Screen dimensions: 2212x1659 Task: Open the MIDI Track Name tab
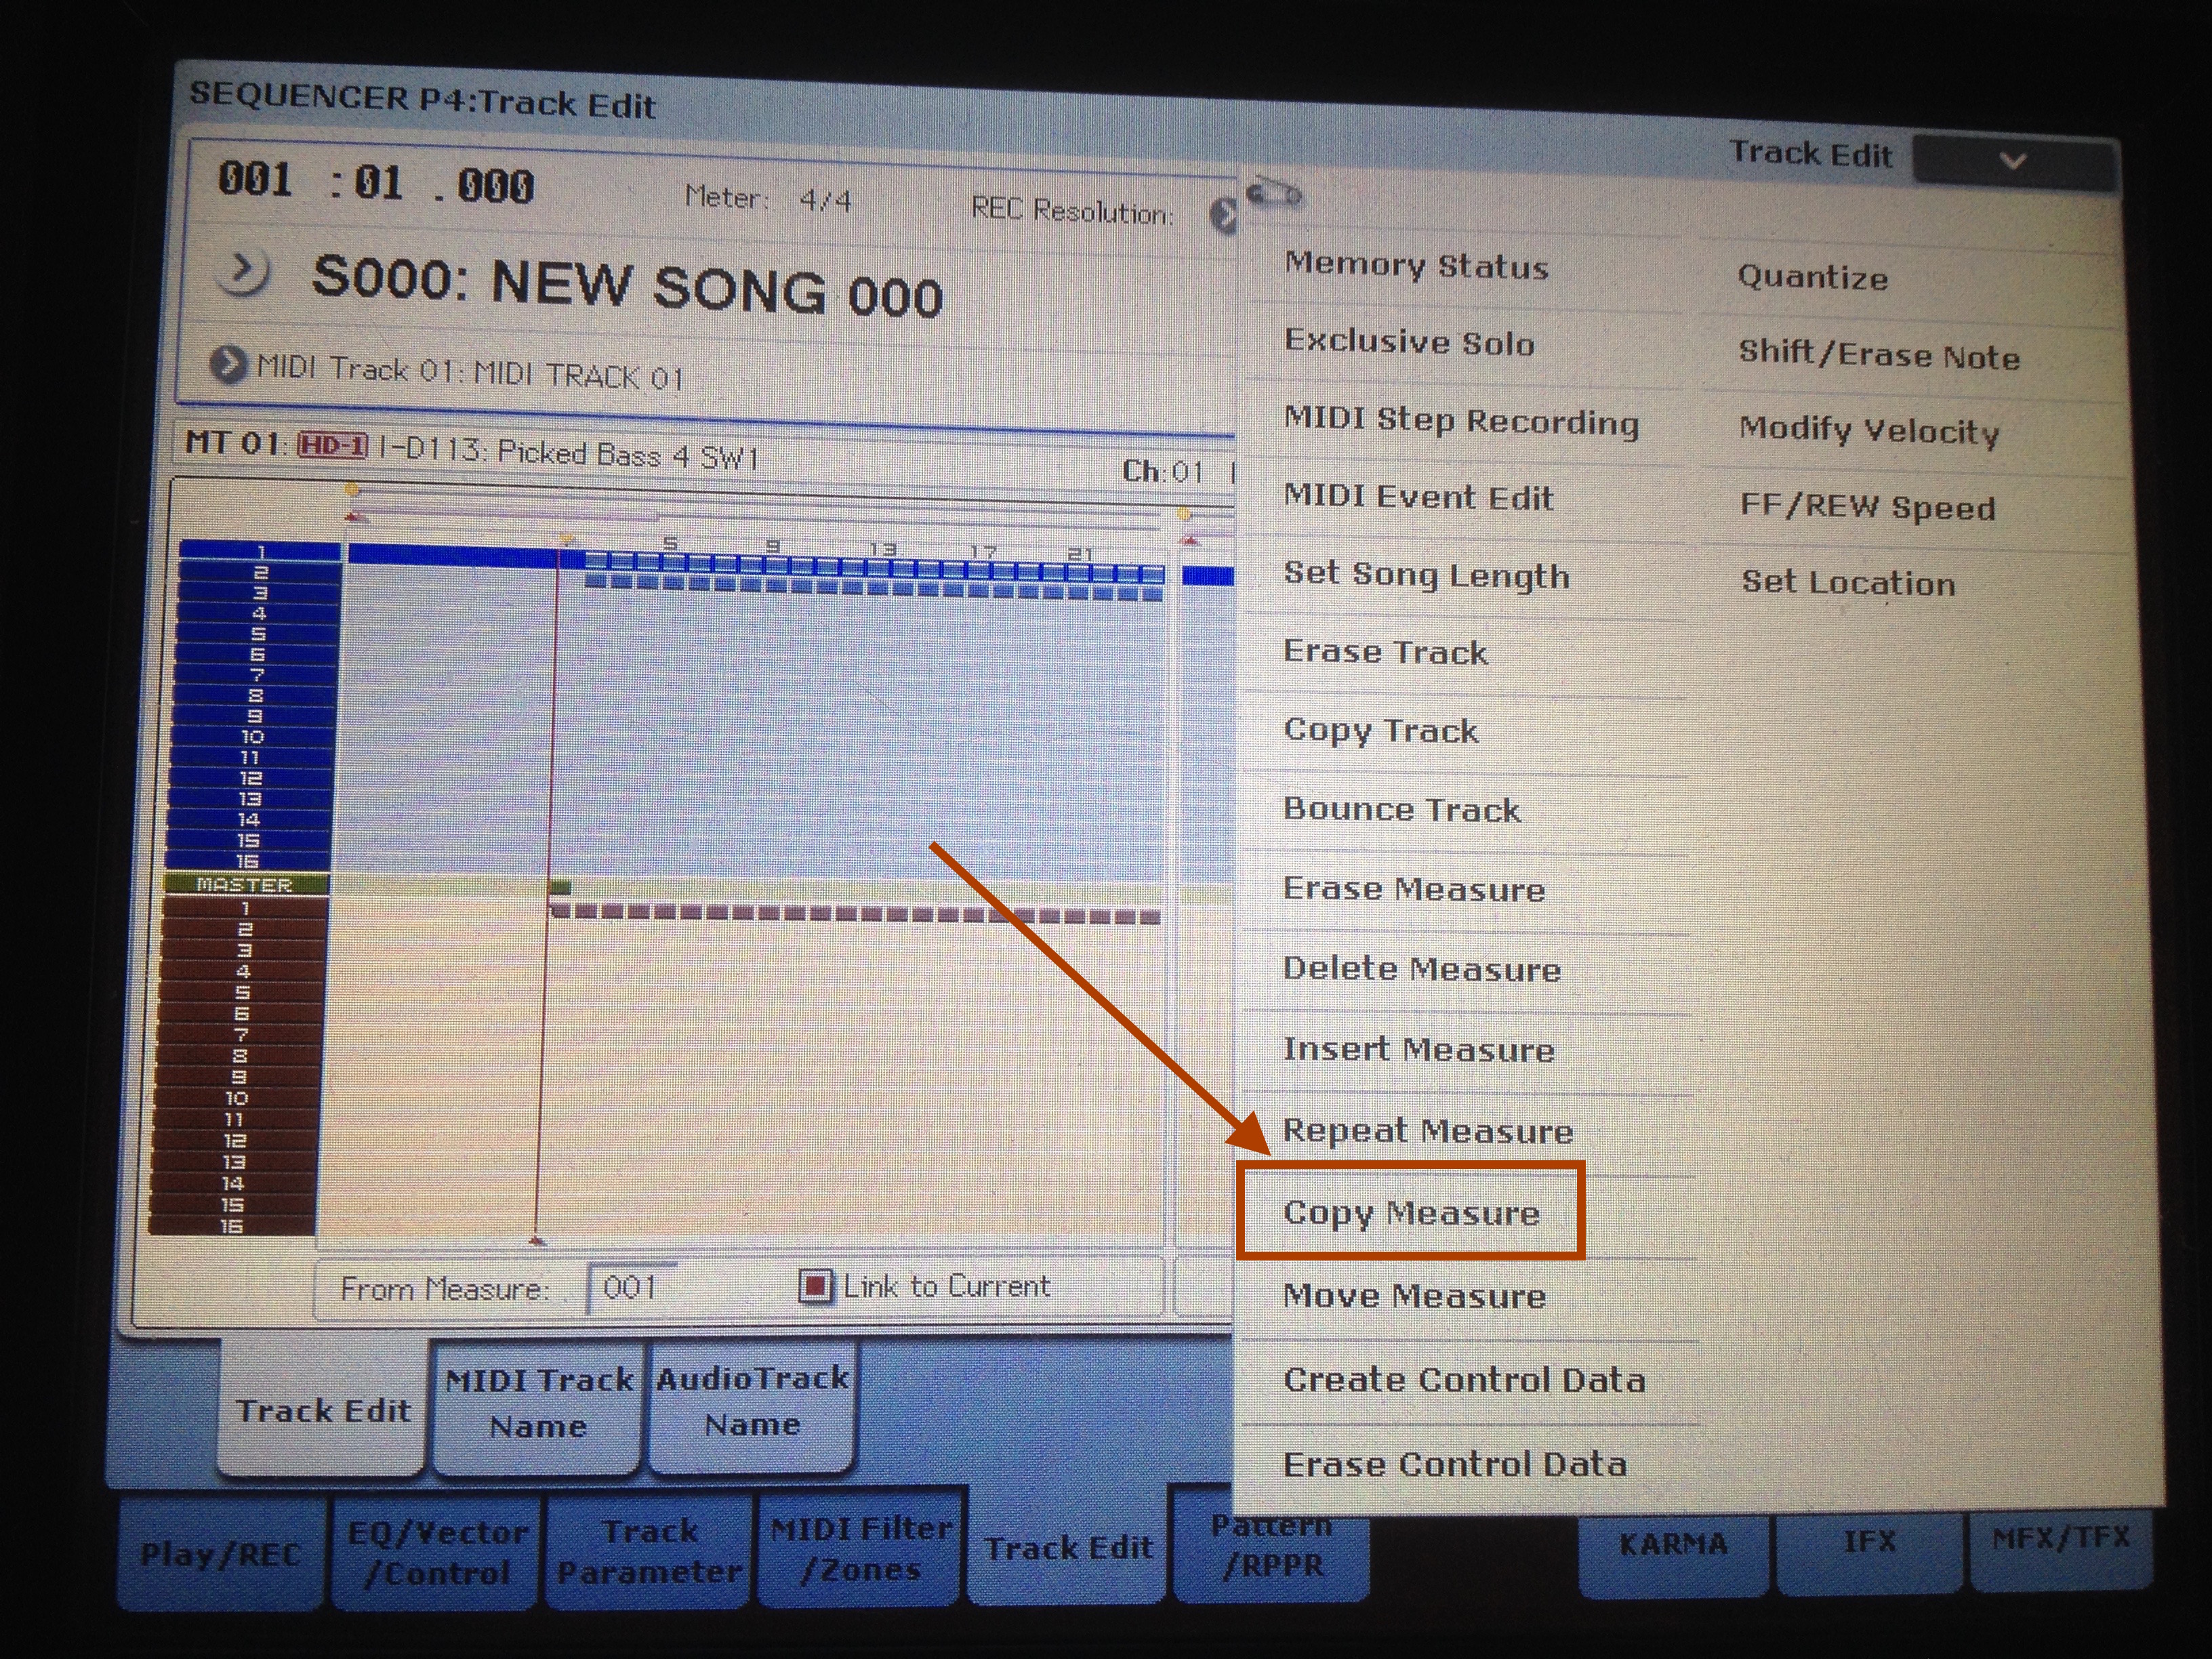[x=538, y=1402]
